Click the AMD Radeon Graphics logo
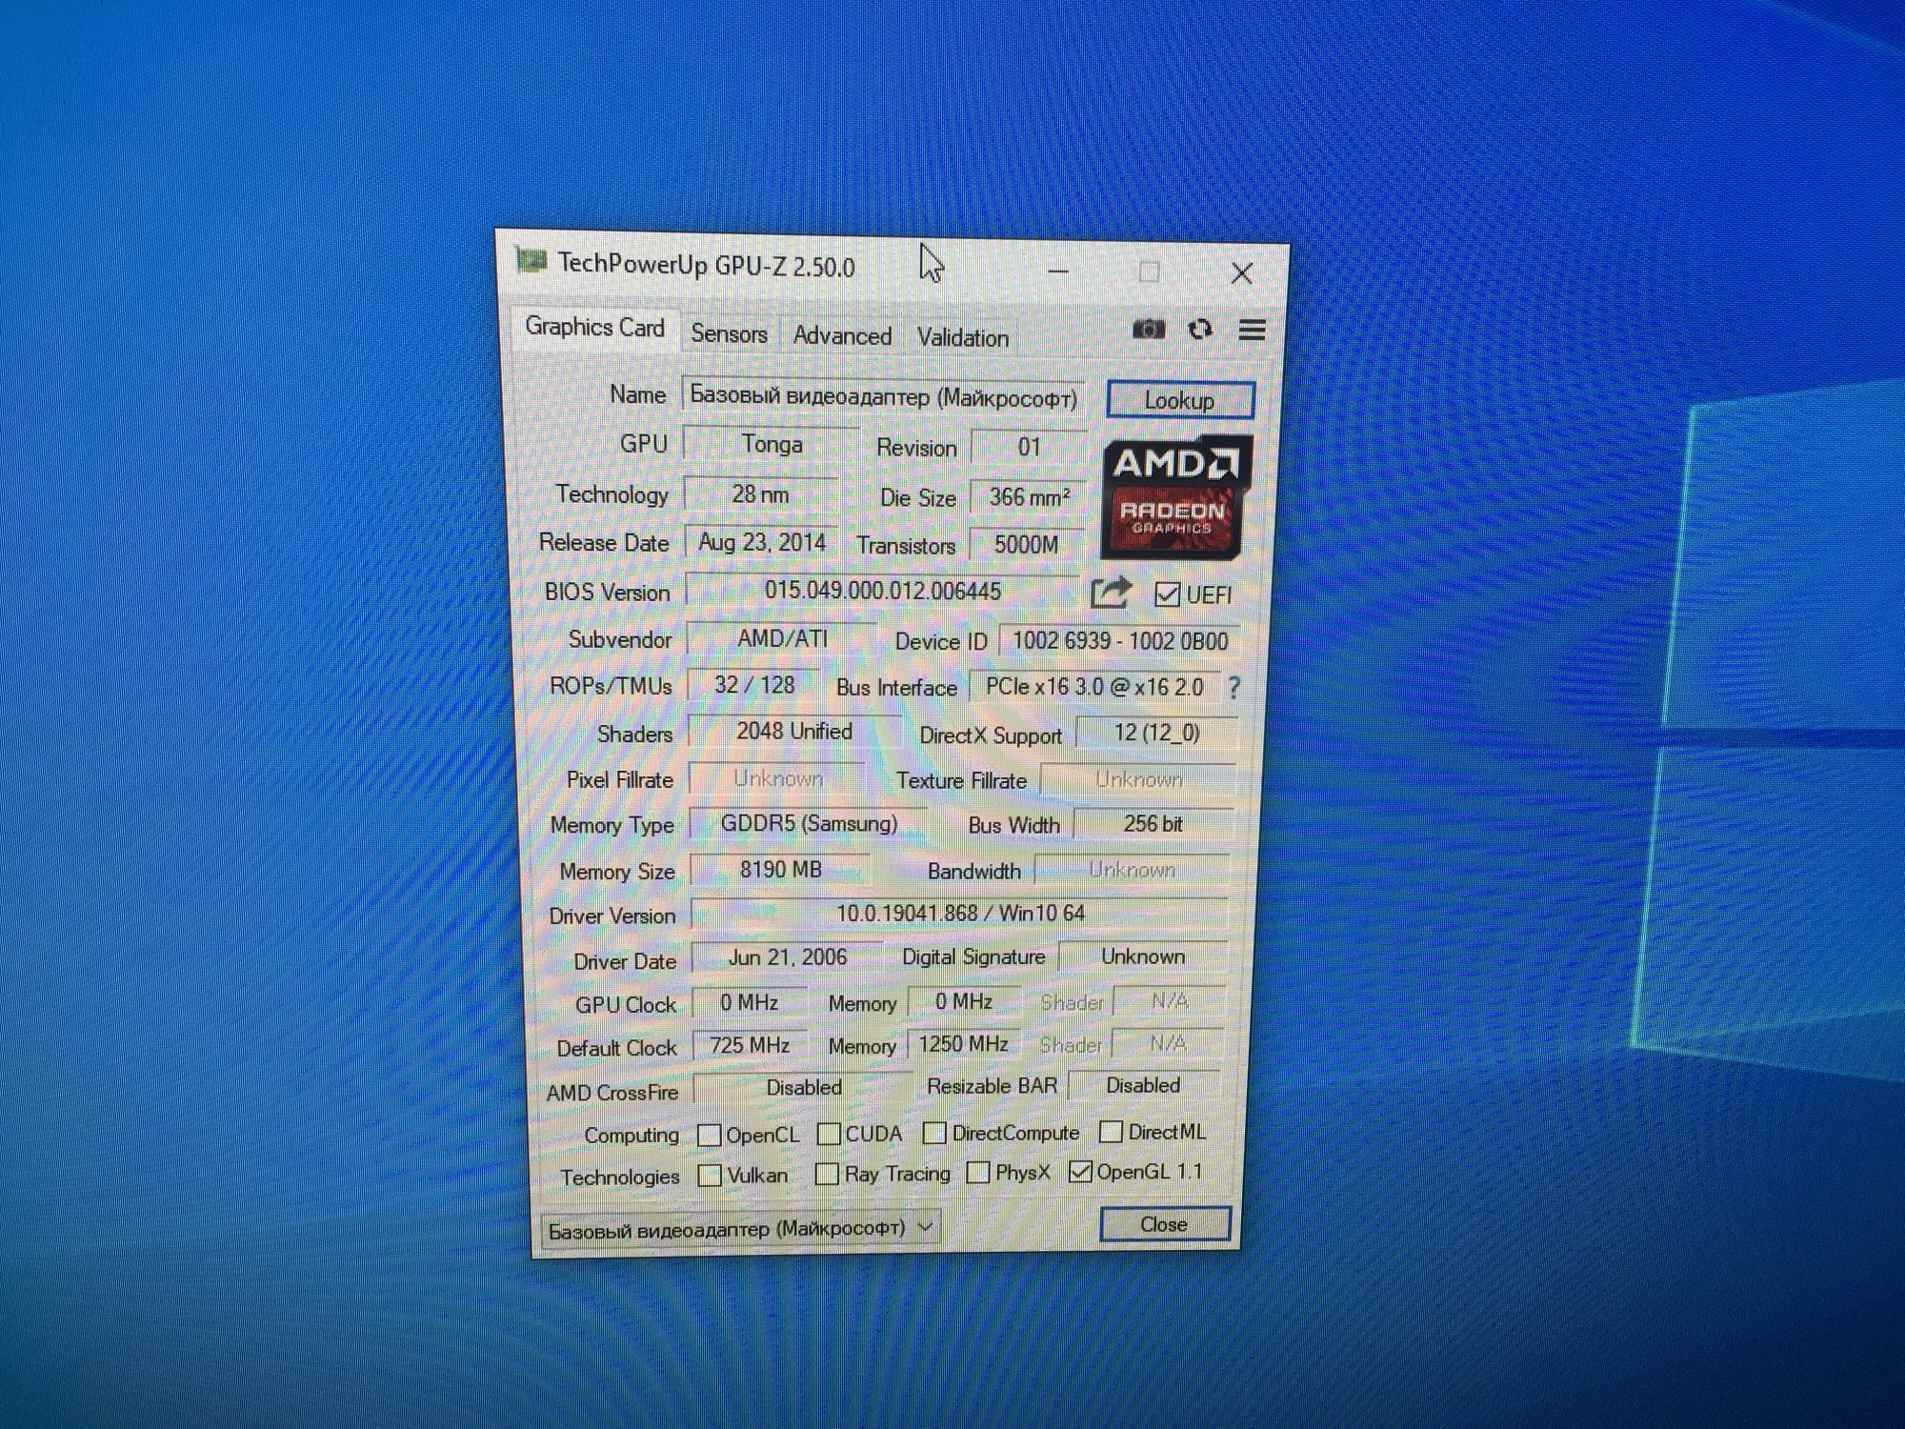The height and width of the screenshot is (1429, 1905). point(1175,496)
